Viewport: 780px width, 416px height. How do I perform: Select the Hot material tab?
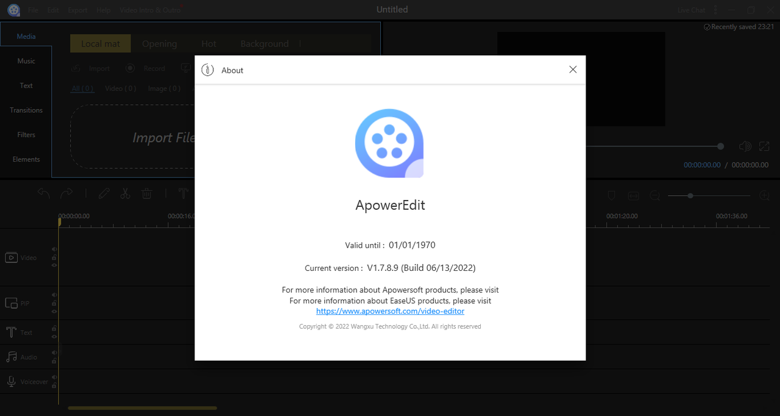point(209,44)
